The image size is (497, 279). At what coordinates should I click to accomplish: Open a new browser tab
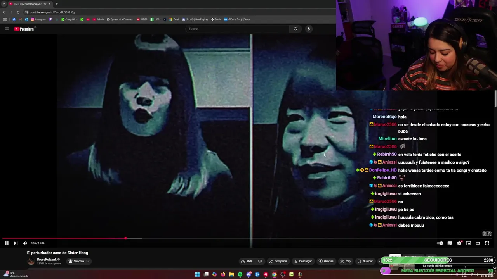[57, 4]
